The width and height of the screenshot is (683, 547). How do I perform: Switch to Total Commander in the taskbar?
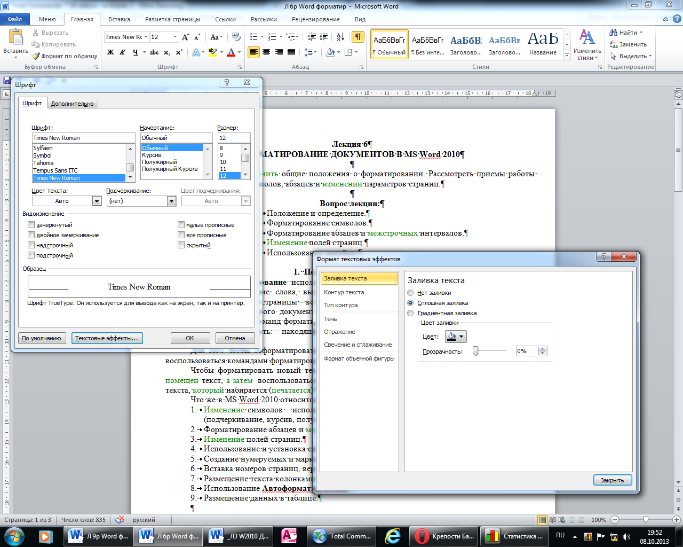pos(341,536)
